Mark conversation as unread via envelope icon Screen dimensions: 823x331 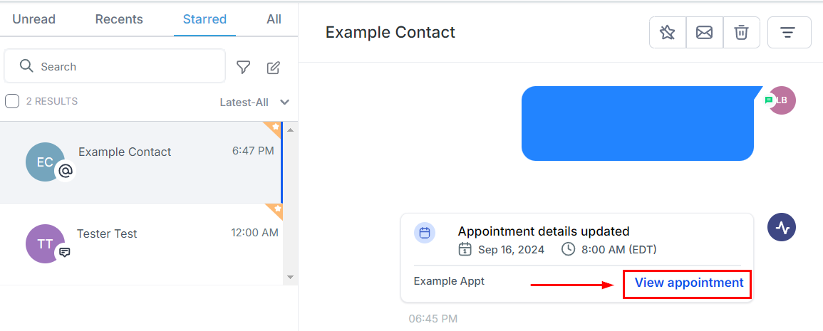click(705, 33)
